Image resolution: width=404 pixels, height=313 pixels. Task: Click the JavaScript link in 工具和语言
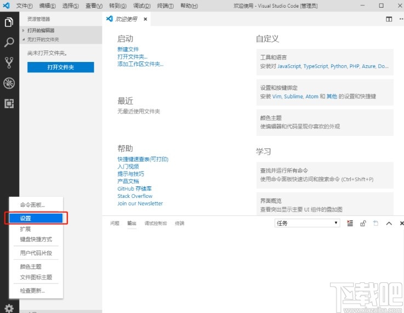tap(289, 66)
